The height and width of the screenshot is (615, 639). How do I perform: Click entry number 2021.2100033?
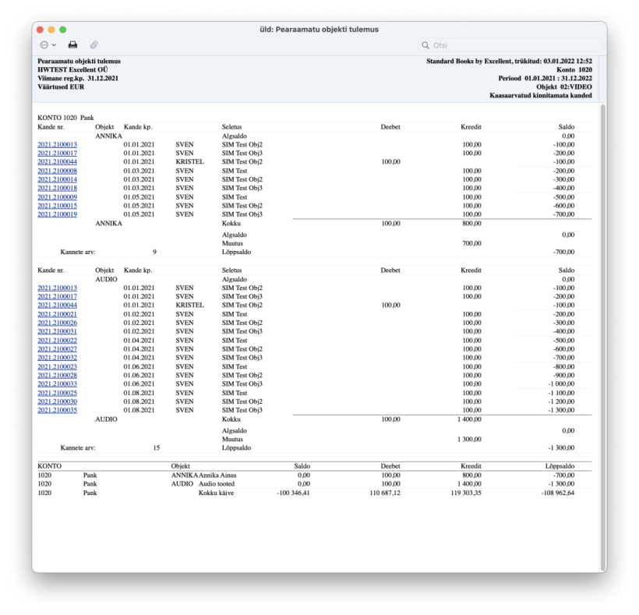[57, 384]
